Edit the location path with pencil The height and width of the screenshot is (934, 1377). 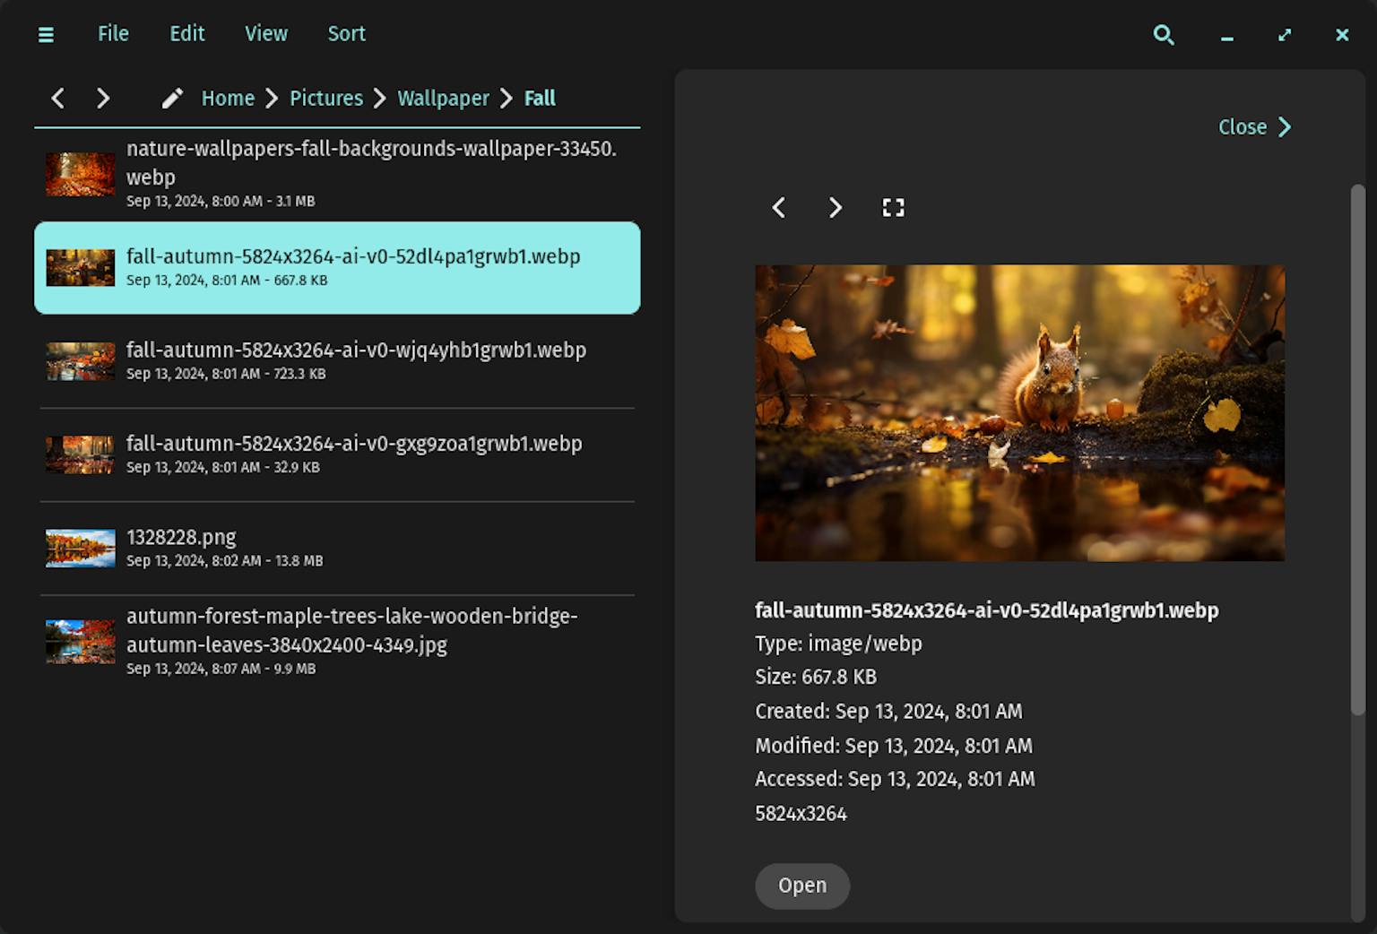172,98
